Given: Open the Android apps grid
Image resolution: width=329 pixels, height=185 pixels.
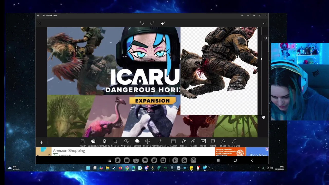Looking at the screenshot, I should 109,160.
